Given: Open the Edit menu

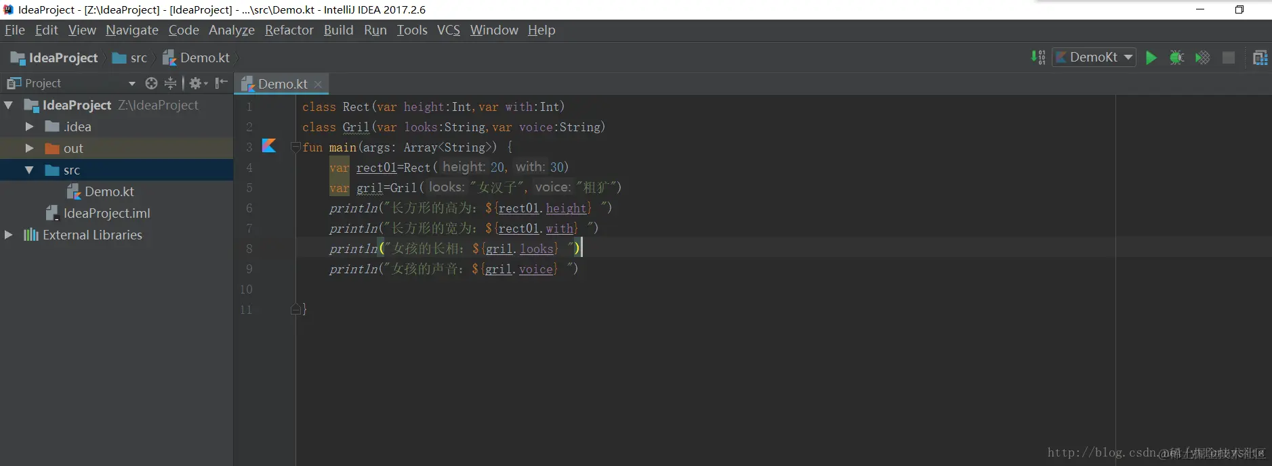Looking at the screenshot, I should [x=47, y=30].
